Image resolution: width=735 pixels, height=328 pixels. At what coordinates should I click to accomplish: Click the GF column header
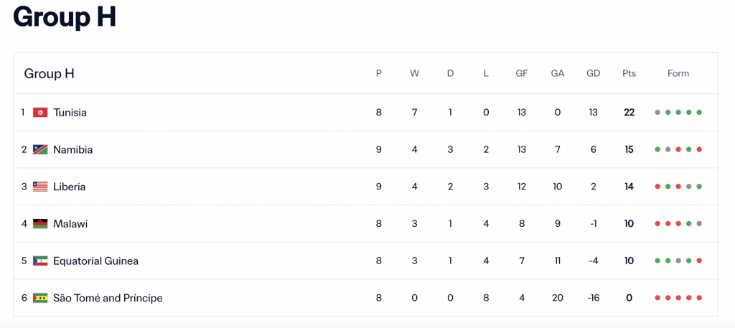[522, 73]
